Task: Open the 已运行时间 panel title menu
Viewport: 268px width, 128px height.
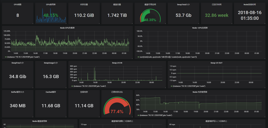Action: [x=217, y=5]
